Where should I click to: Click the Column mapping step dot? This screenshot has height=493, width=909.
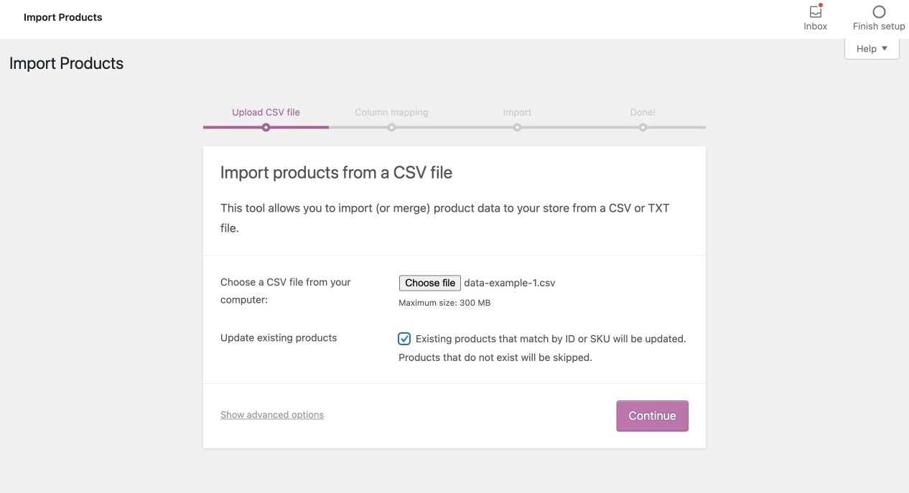(391, 128)
